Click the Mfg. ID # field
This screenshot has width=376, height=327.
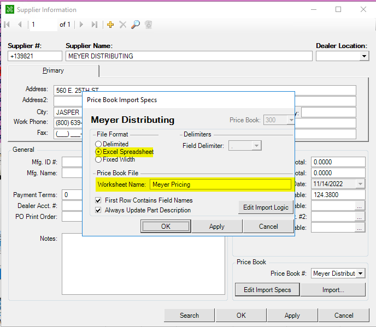pyautogui.click(x=72, y=162)
